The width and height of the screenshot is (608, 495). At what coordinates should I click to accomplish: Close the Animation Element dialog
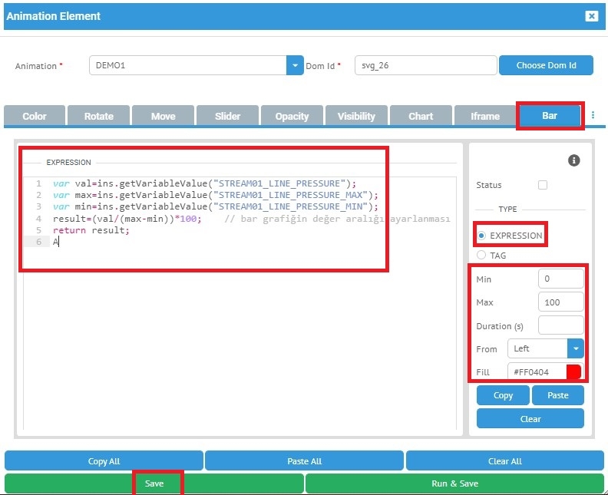pyautogui.click(x=590, y=16)
